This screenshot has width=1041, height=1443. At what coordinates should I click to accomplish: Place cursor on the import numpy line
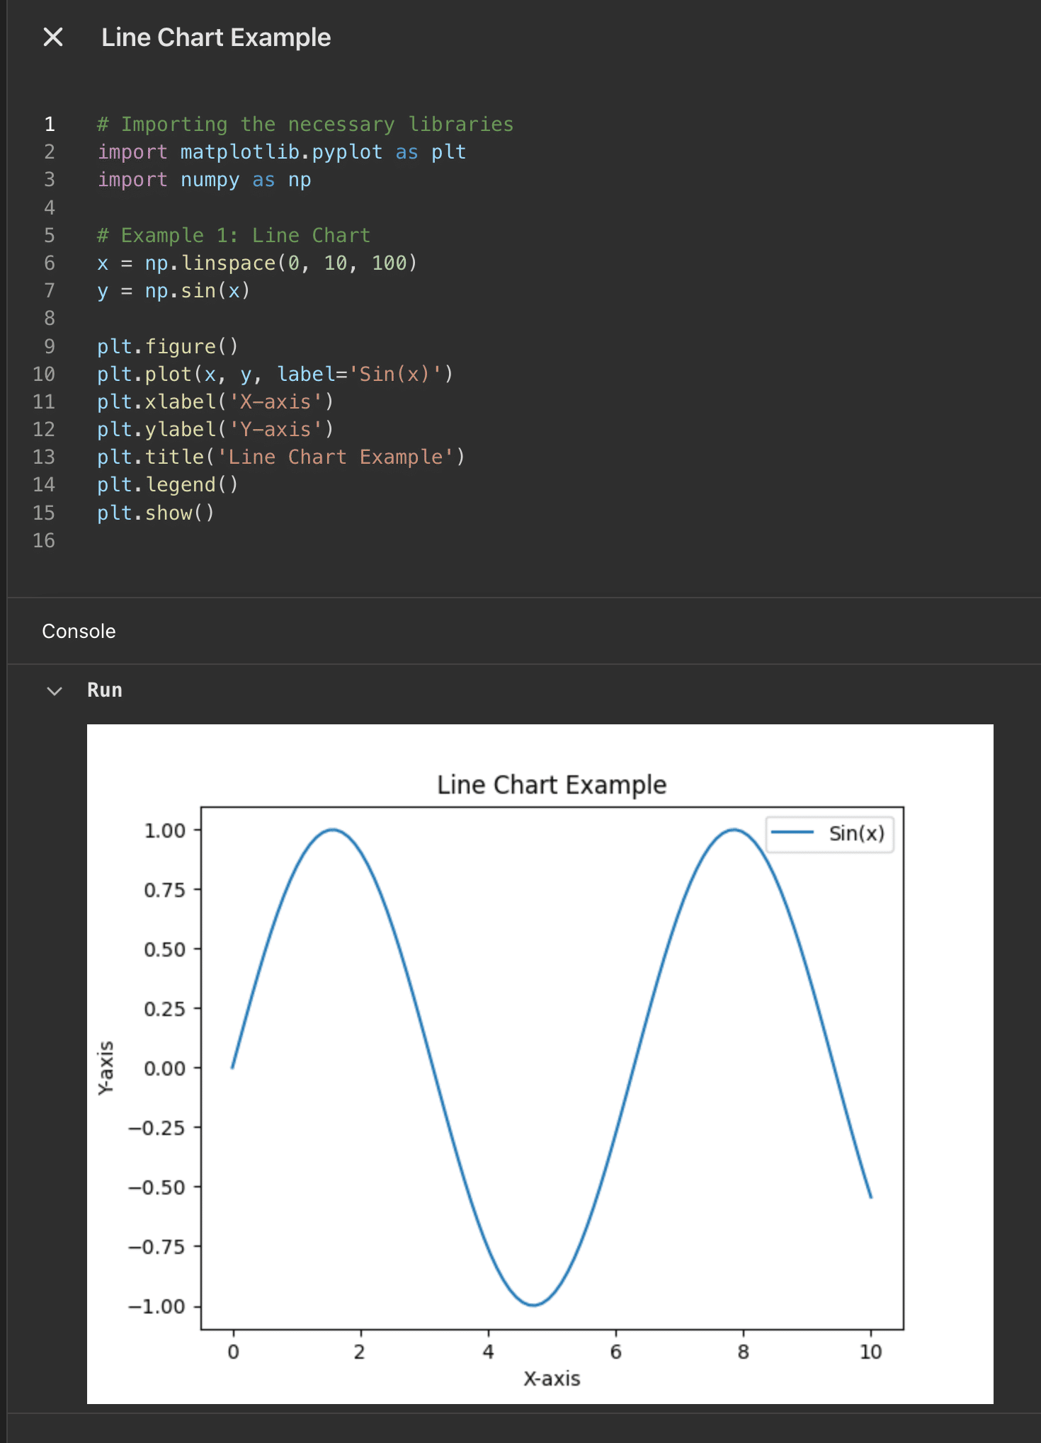(204, 180)
